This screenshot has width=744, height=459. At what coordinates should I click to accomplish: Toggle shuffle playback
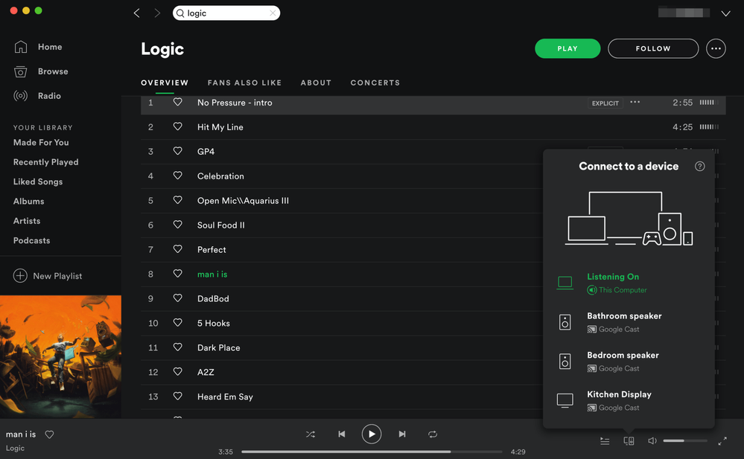click(311, 434)
